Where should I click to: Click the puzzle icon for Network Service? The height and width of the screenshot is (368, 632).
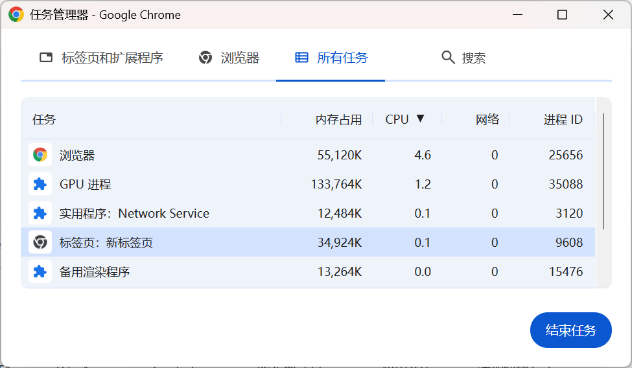pyautogui.click(x=40, y=213)
